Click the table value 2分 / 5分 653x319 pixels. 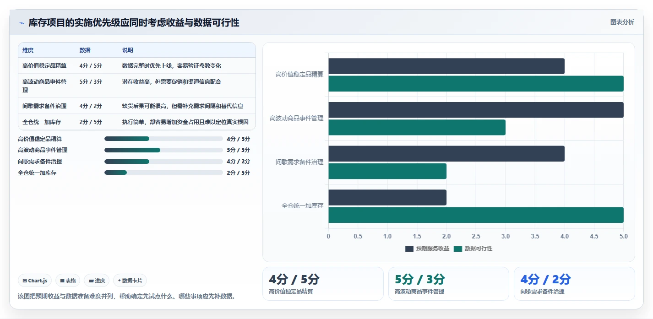(x=91, y=122)
